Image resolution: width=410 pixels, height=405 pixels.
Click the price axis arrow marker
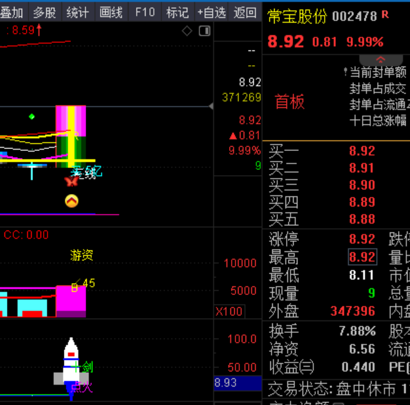(211, 106)
